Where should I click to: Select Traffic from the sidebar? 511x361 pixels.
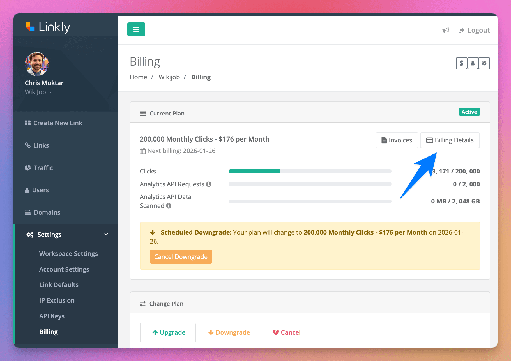[43, 168]
